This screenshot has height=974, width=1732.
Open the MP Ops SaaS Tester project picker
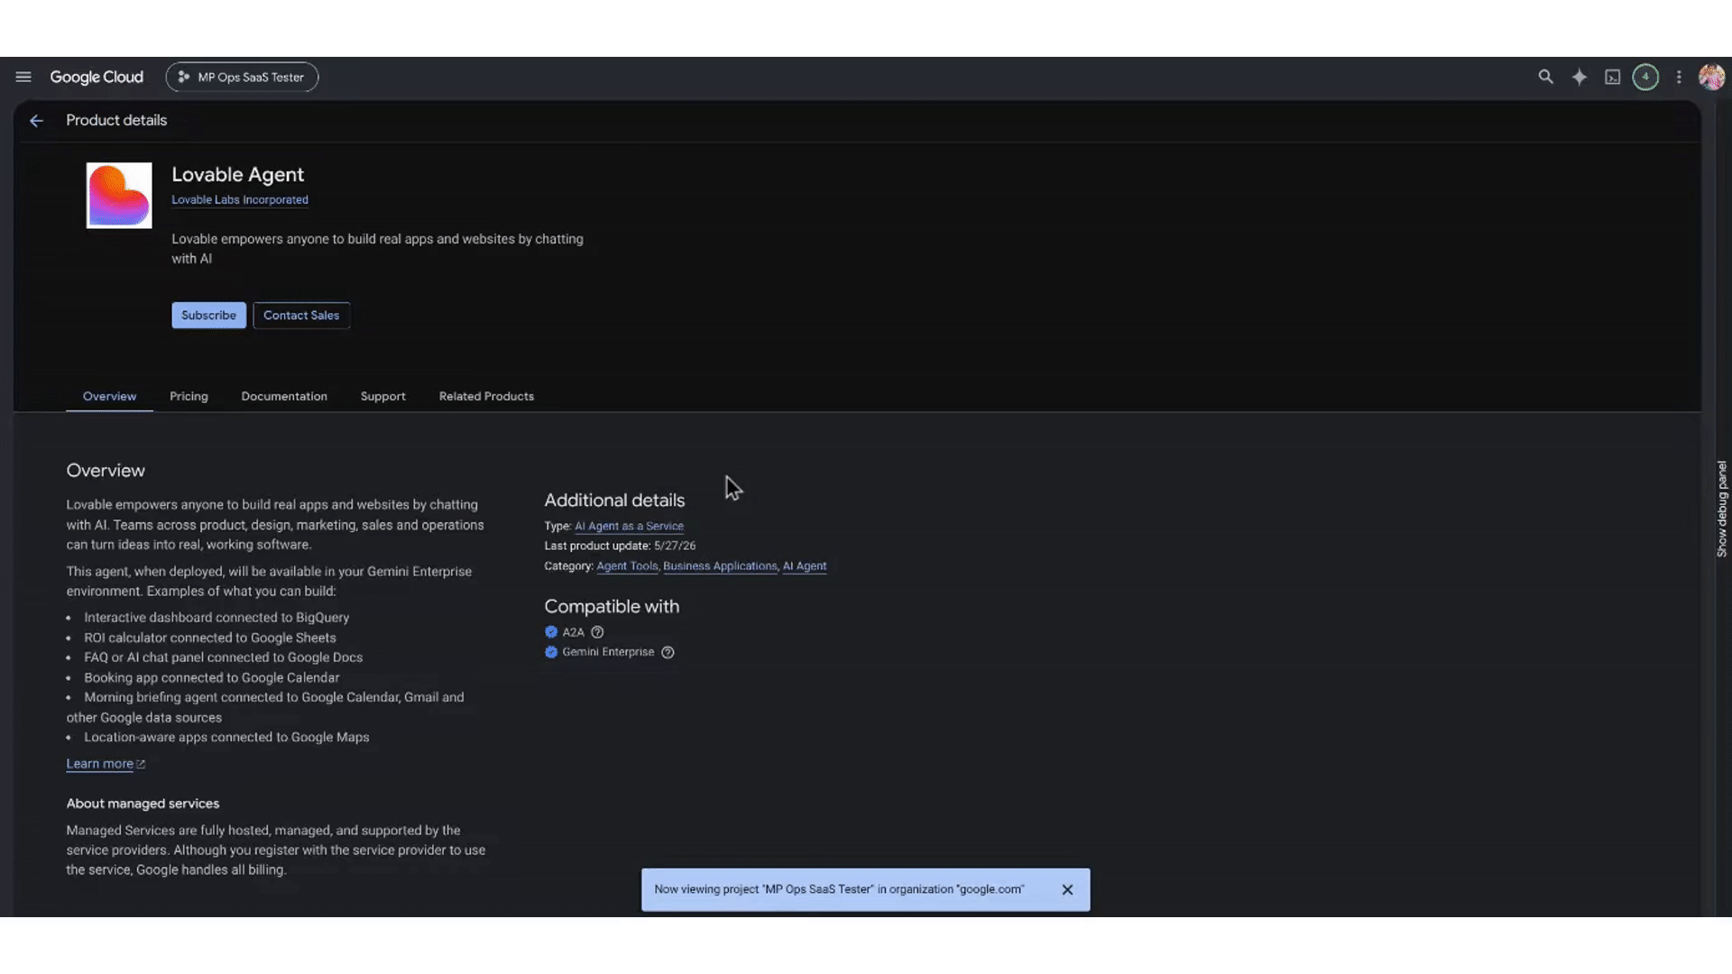[x=242, y=78]
